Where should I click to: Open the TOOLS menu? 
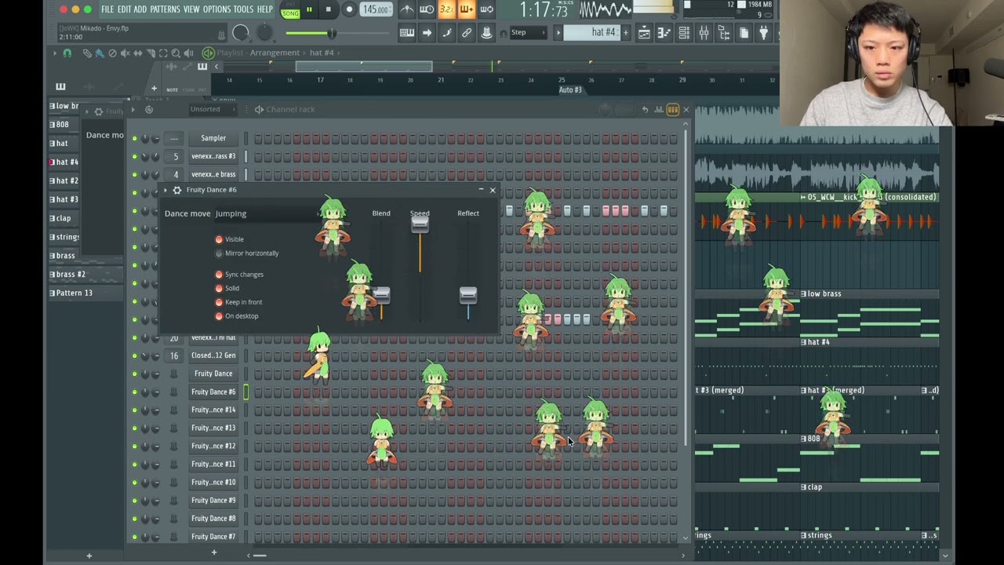244,9
